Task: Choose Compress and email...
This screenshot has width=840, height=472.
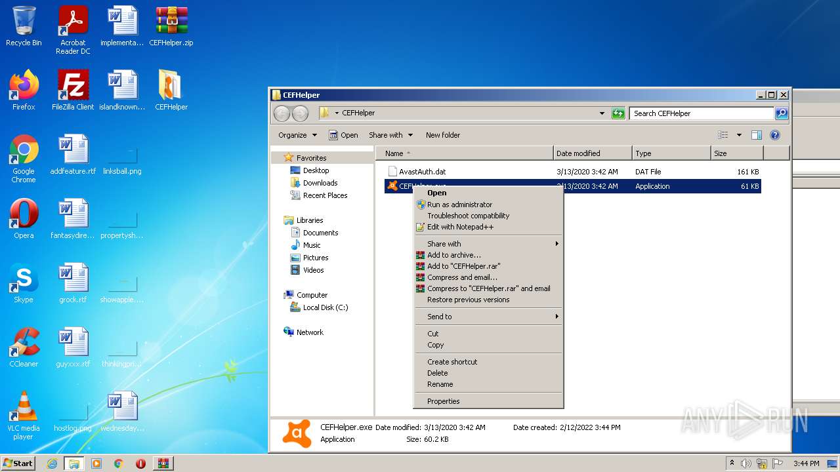Action: (x=488, y=277)
